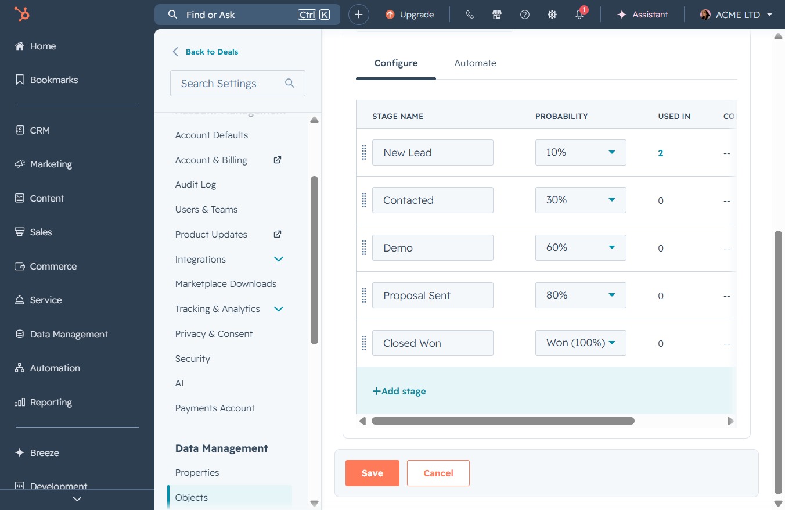Click the magnifier icon in Search Settings
This screenshot has height=510, width=785.
coord(290,83)
